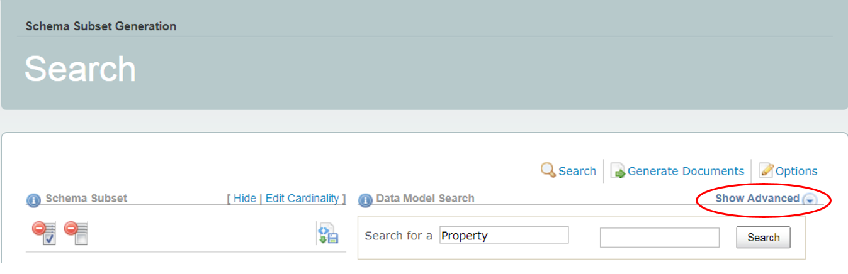Focus the empty search term text field
This screenshot has width=848, height=274.
click(659, 238)
